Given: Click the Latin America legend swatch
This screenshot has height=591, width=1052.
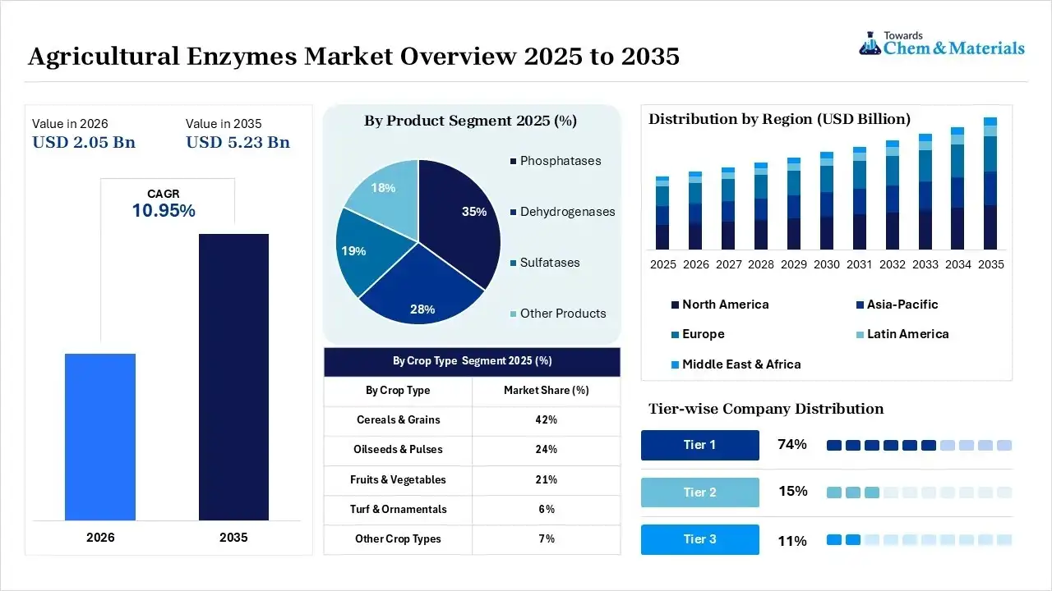Looking at the screenshot, I should pyautogui.click(x=860, y=335).
